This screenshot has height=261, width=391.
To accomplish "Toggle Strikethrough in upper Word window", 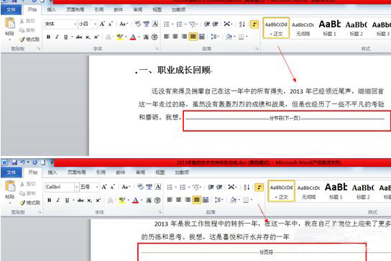I will (x=79, y=37).
